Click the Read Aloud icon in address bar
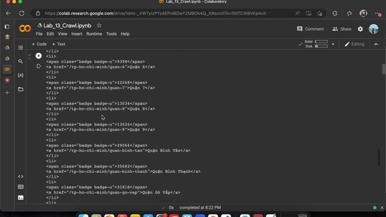 pos(297,13)
